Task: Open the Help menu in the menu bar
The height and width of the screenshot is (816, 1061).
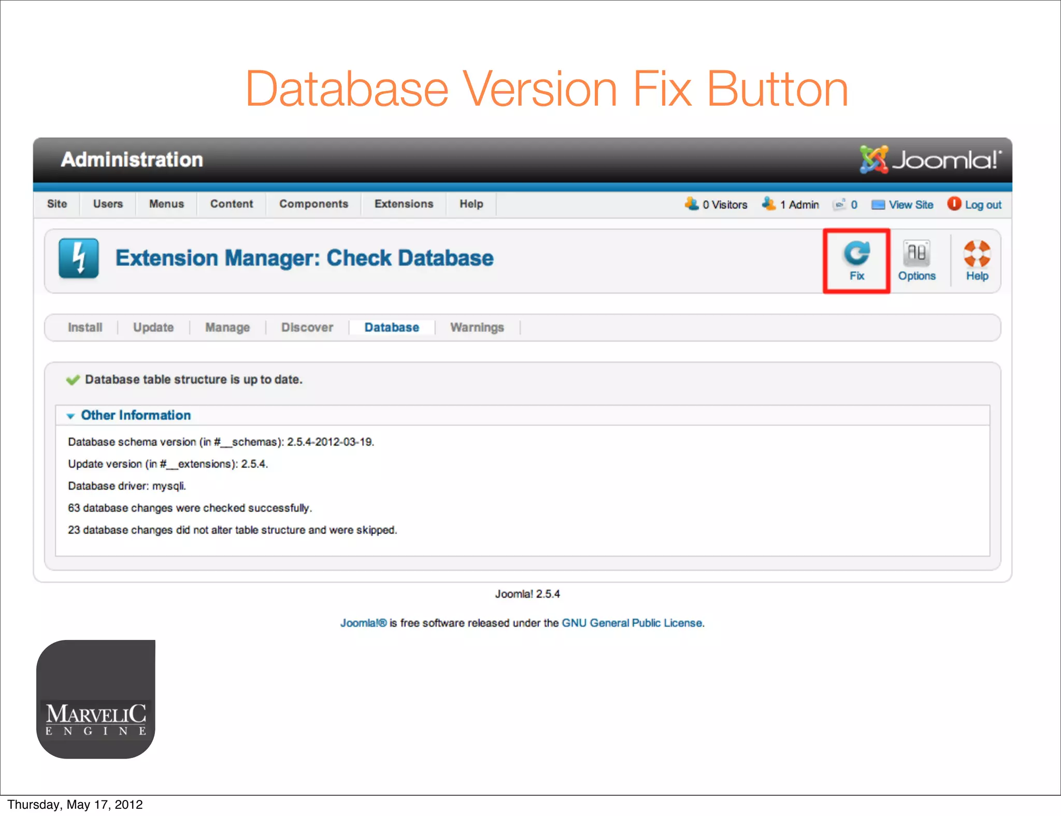Action: pyautogui.click(x=471, y=204)
